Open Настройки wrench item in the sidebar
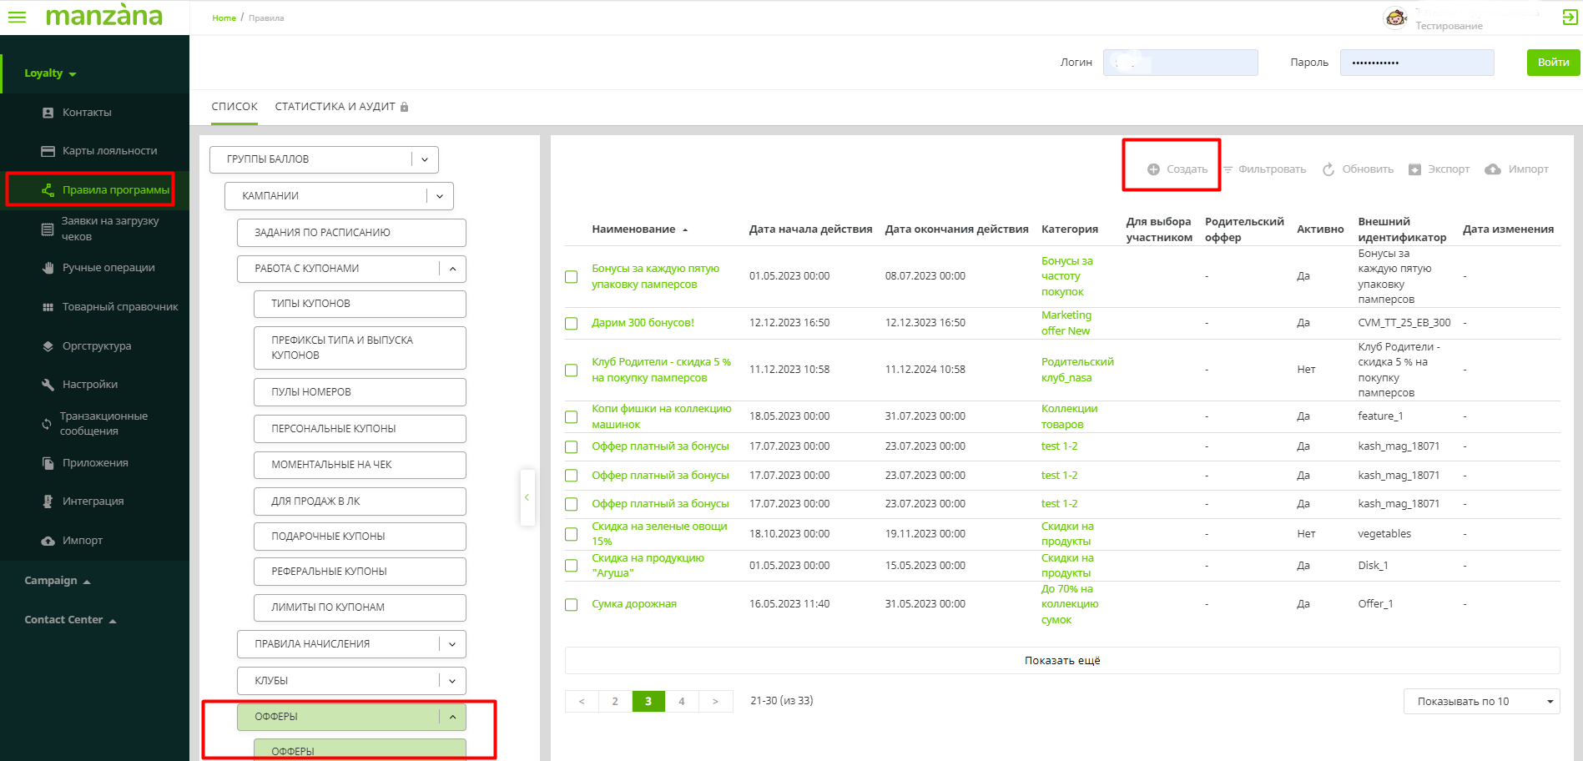The height and width of the screenshot is (761, 1583). click(x=89, y=385)
